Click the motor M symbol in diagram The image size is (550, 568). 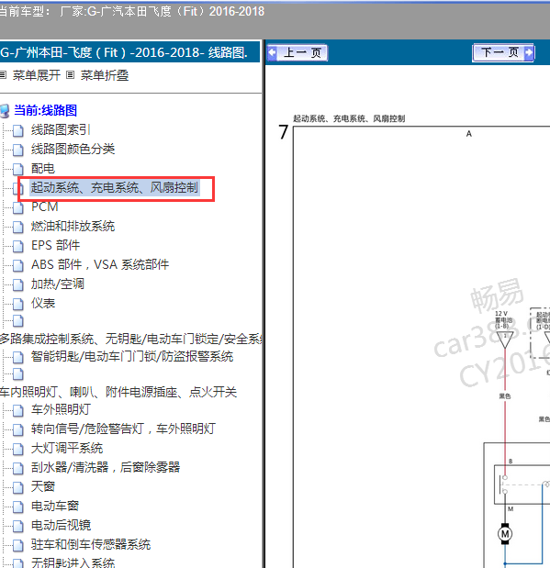(x=505, y=533)
